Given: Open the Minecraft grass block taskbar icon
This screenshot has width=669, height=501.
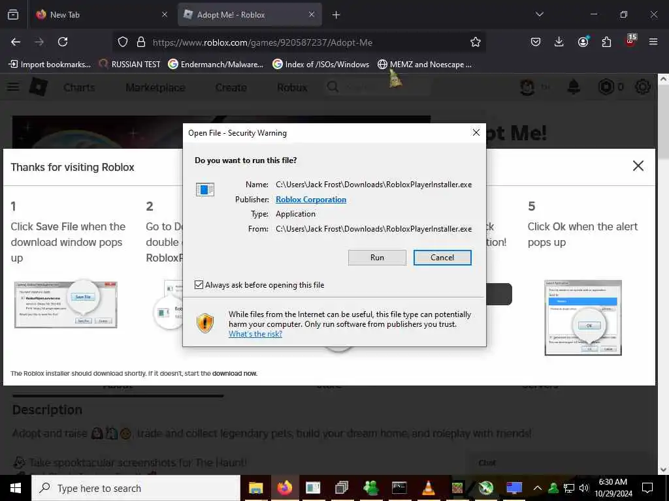Looking at the screenshot, I should coord(457,488).
